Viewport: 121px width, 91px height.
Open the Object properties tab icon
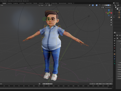114,54
